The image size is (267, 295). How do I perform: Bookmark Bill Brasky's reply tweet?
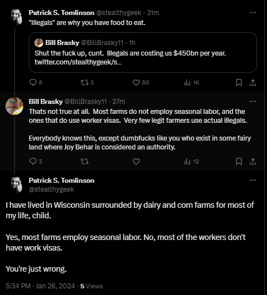tap(239, 162)
